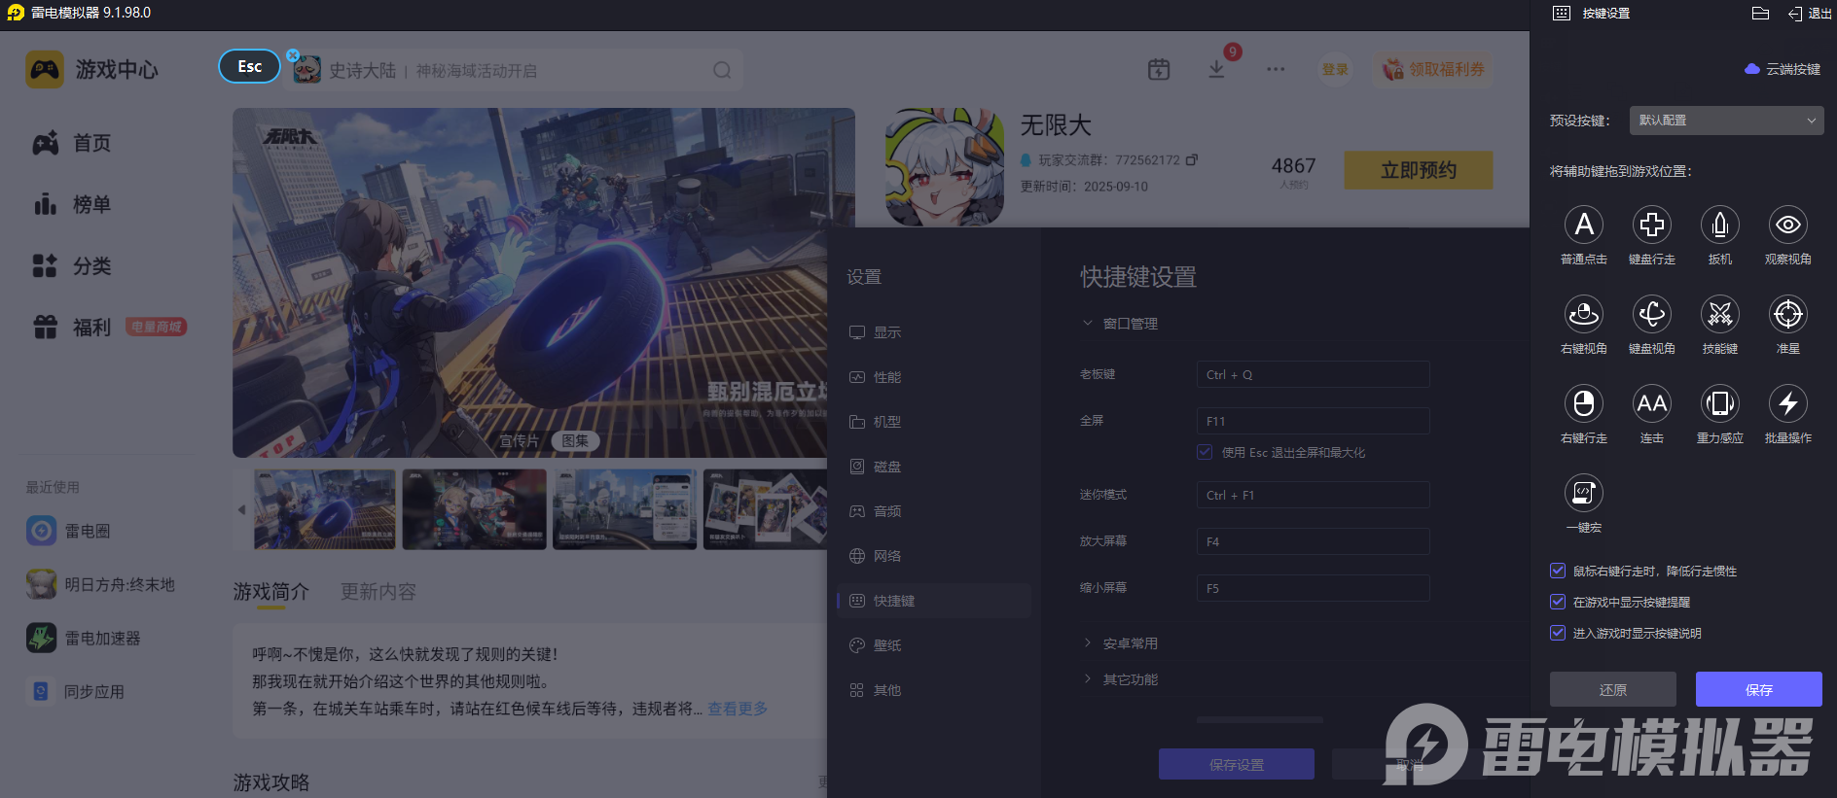
Task: Open 磁盘 settings category
Action: click(x=934, y=467)
